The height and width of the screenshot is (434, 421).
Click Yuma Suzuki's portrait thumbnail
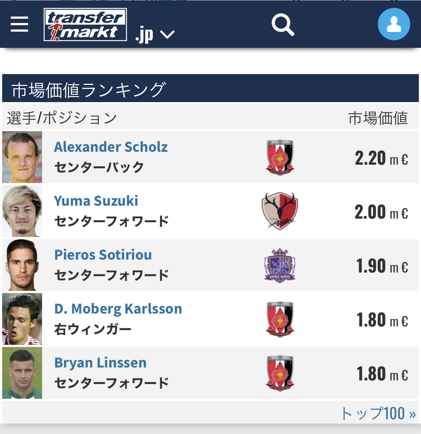(x=22, y=211)
